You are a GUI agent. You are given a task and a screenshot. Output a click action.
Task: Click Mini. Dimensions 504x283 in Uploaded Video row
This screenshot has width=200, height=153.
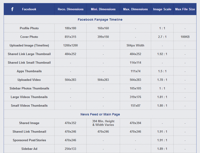click(x=103, y=80)
